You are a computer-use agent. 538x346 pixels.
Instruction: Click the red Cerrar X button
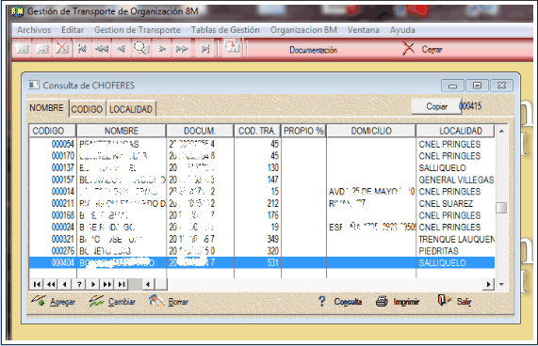coord(408,49)
